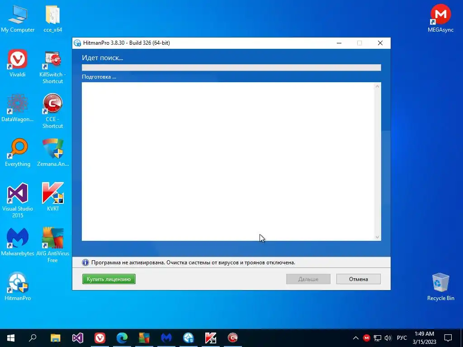
Task: Click the results list scroll down arrow
Action: [378, 237]
